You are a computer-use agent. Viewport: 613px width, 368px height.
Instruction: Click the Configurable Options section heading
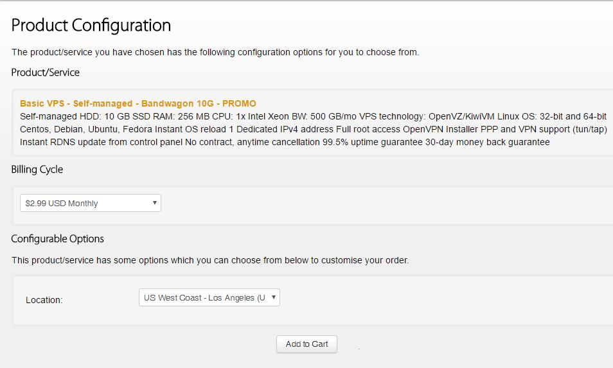(x=58, y=239)
